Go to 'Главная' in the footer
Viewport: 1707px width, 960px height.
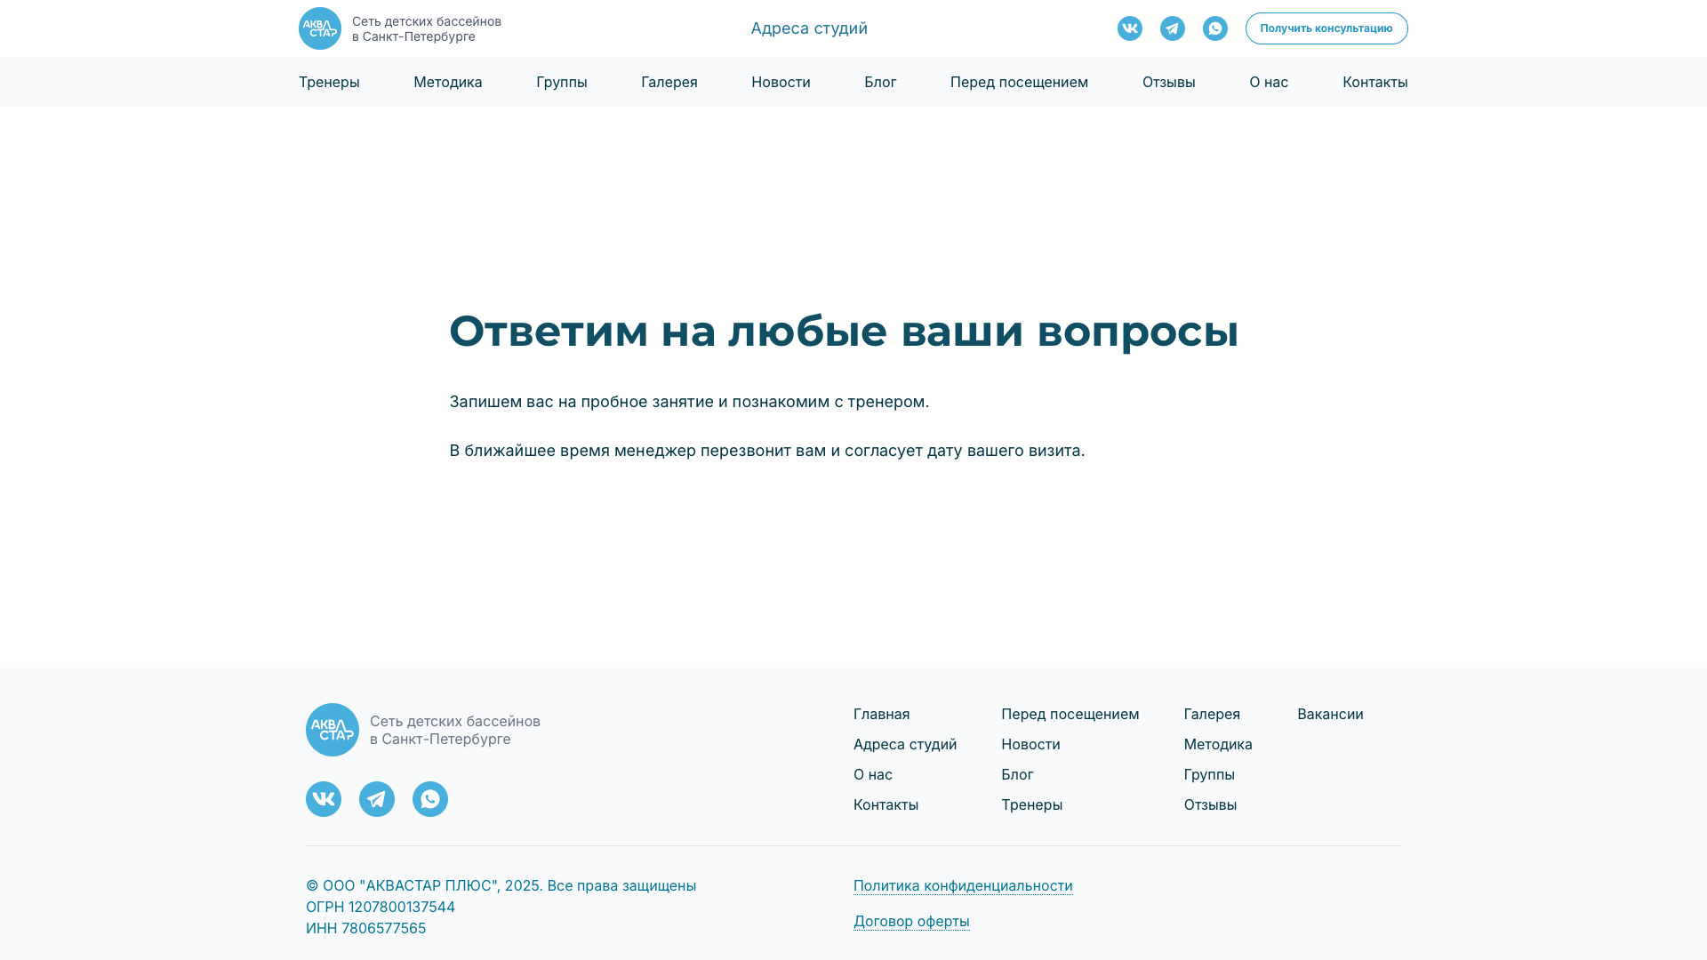pos(881,714)
